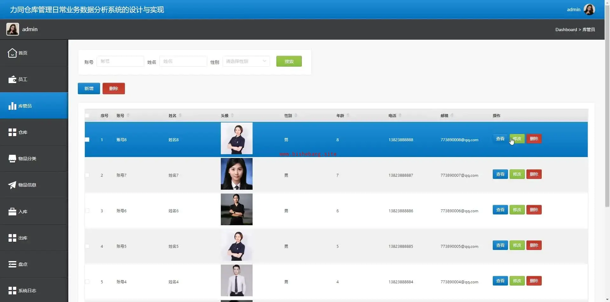Click 删除 for the 账号6 row

[534, 210]
